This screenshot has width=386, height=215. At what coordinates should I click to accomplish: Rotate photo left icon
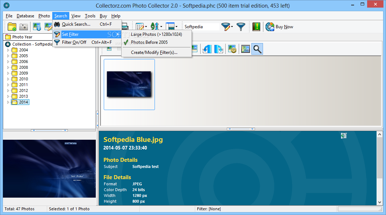tap(207, 49)
